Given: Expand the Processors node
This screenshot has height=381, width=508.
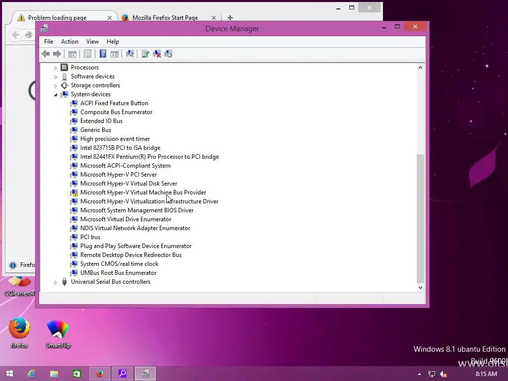Looking at the screenshot, I should coord(56,67).
